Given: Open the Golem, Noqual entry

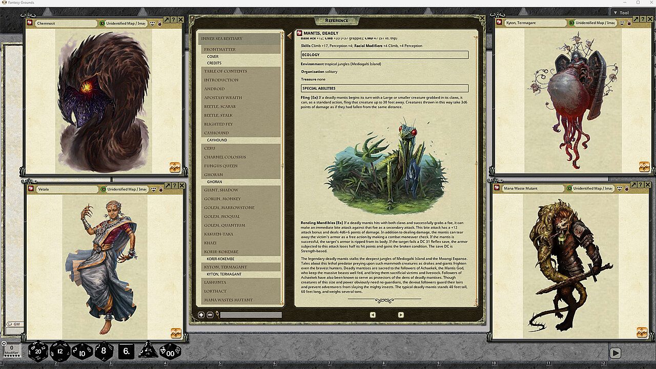Looking at the screenshot, I should coord(241,216).
